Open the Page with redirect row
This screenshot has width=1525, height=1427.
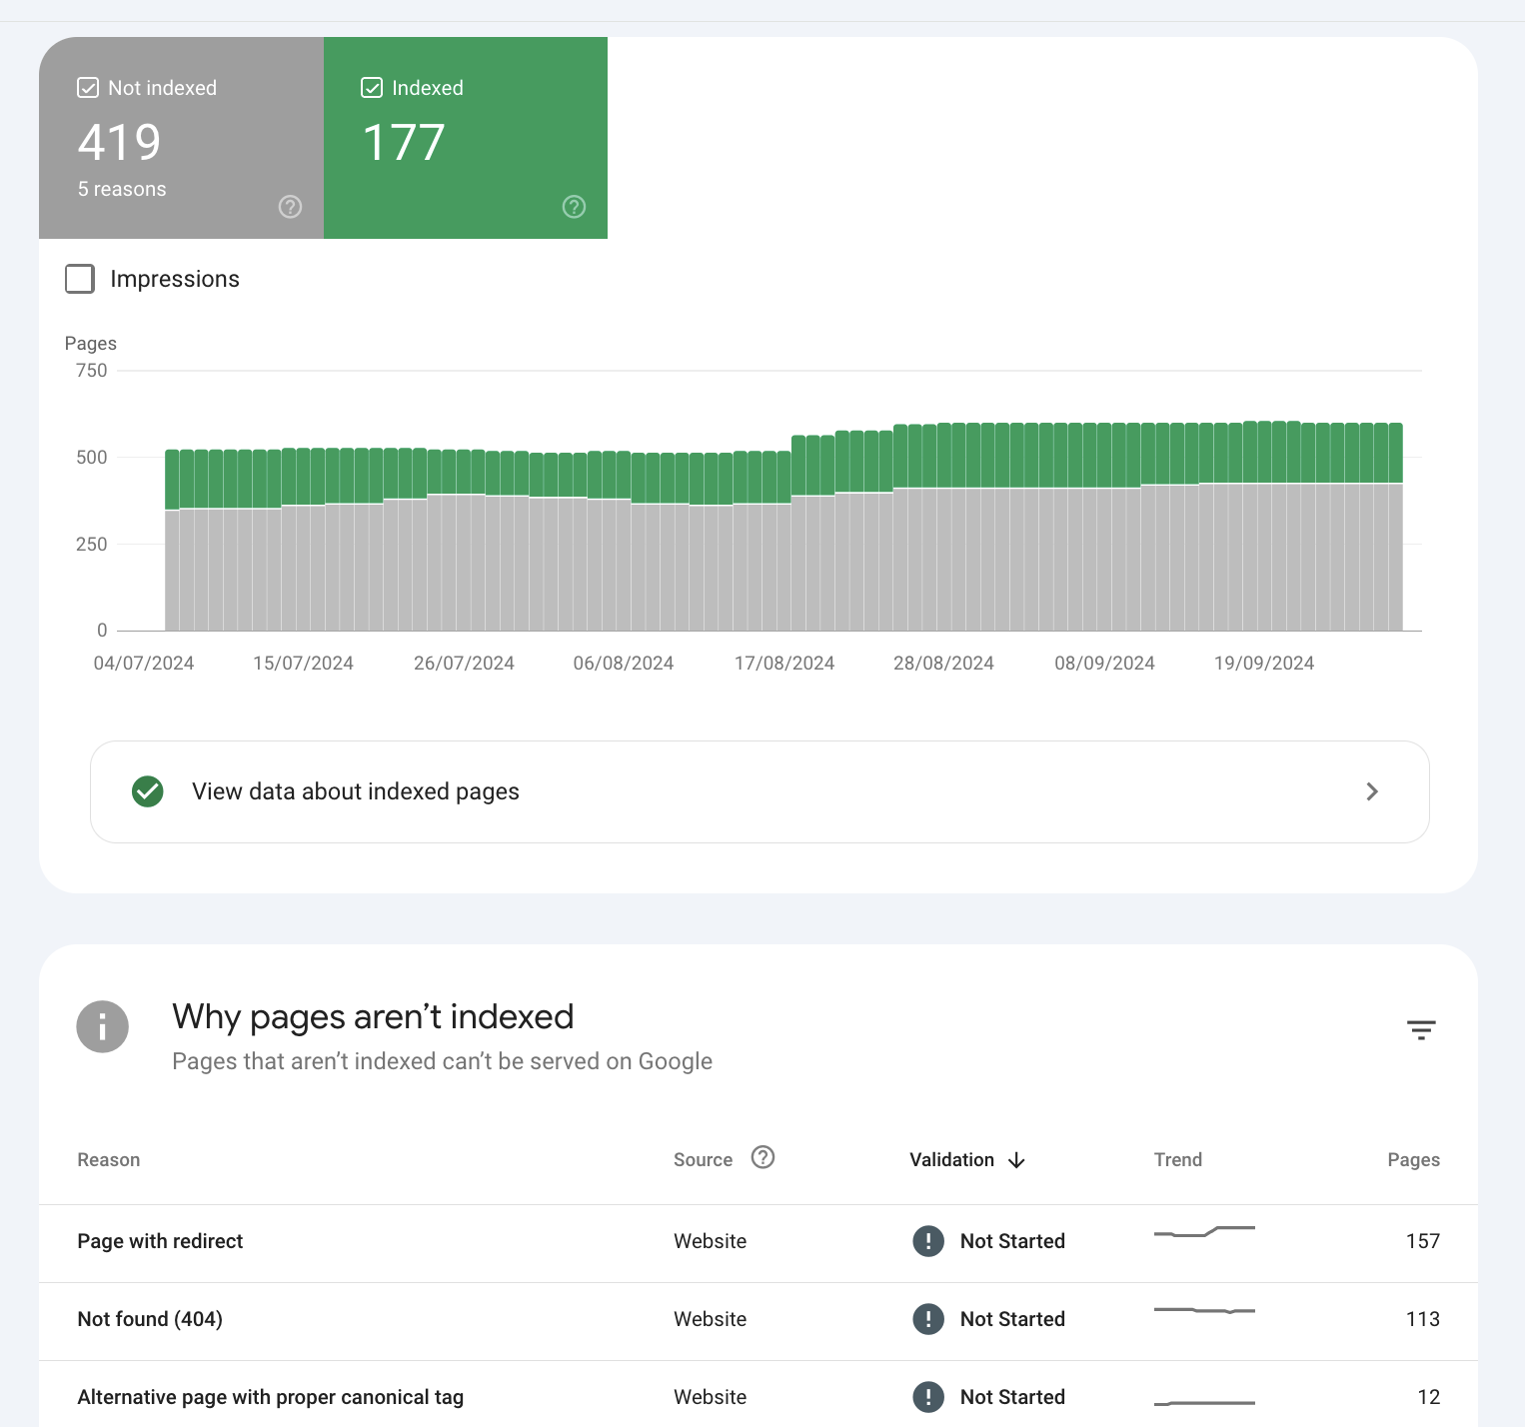click(759, 1243)
